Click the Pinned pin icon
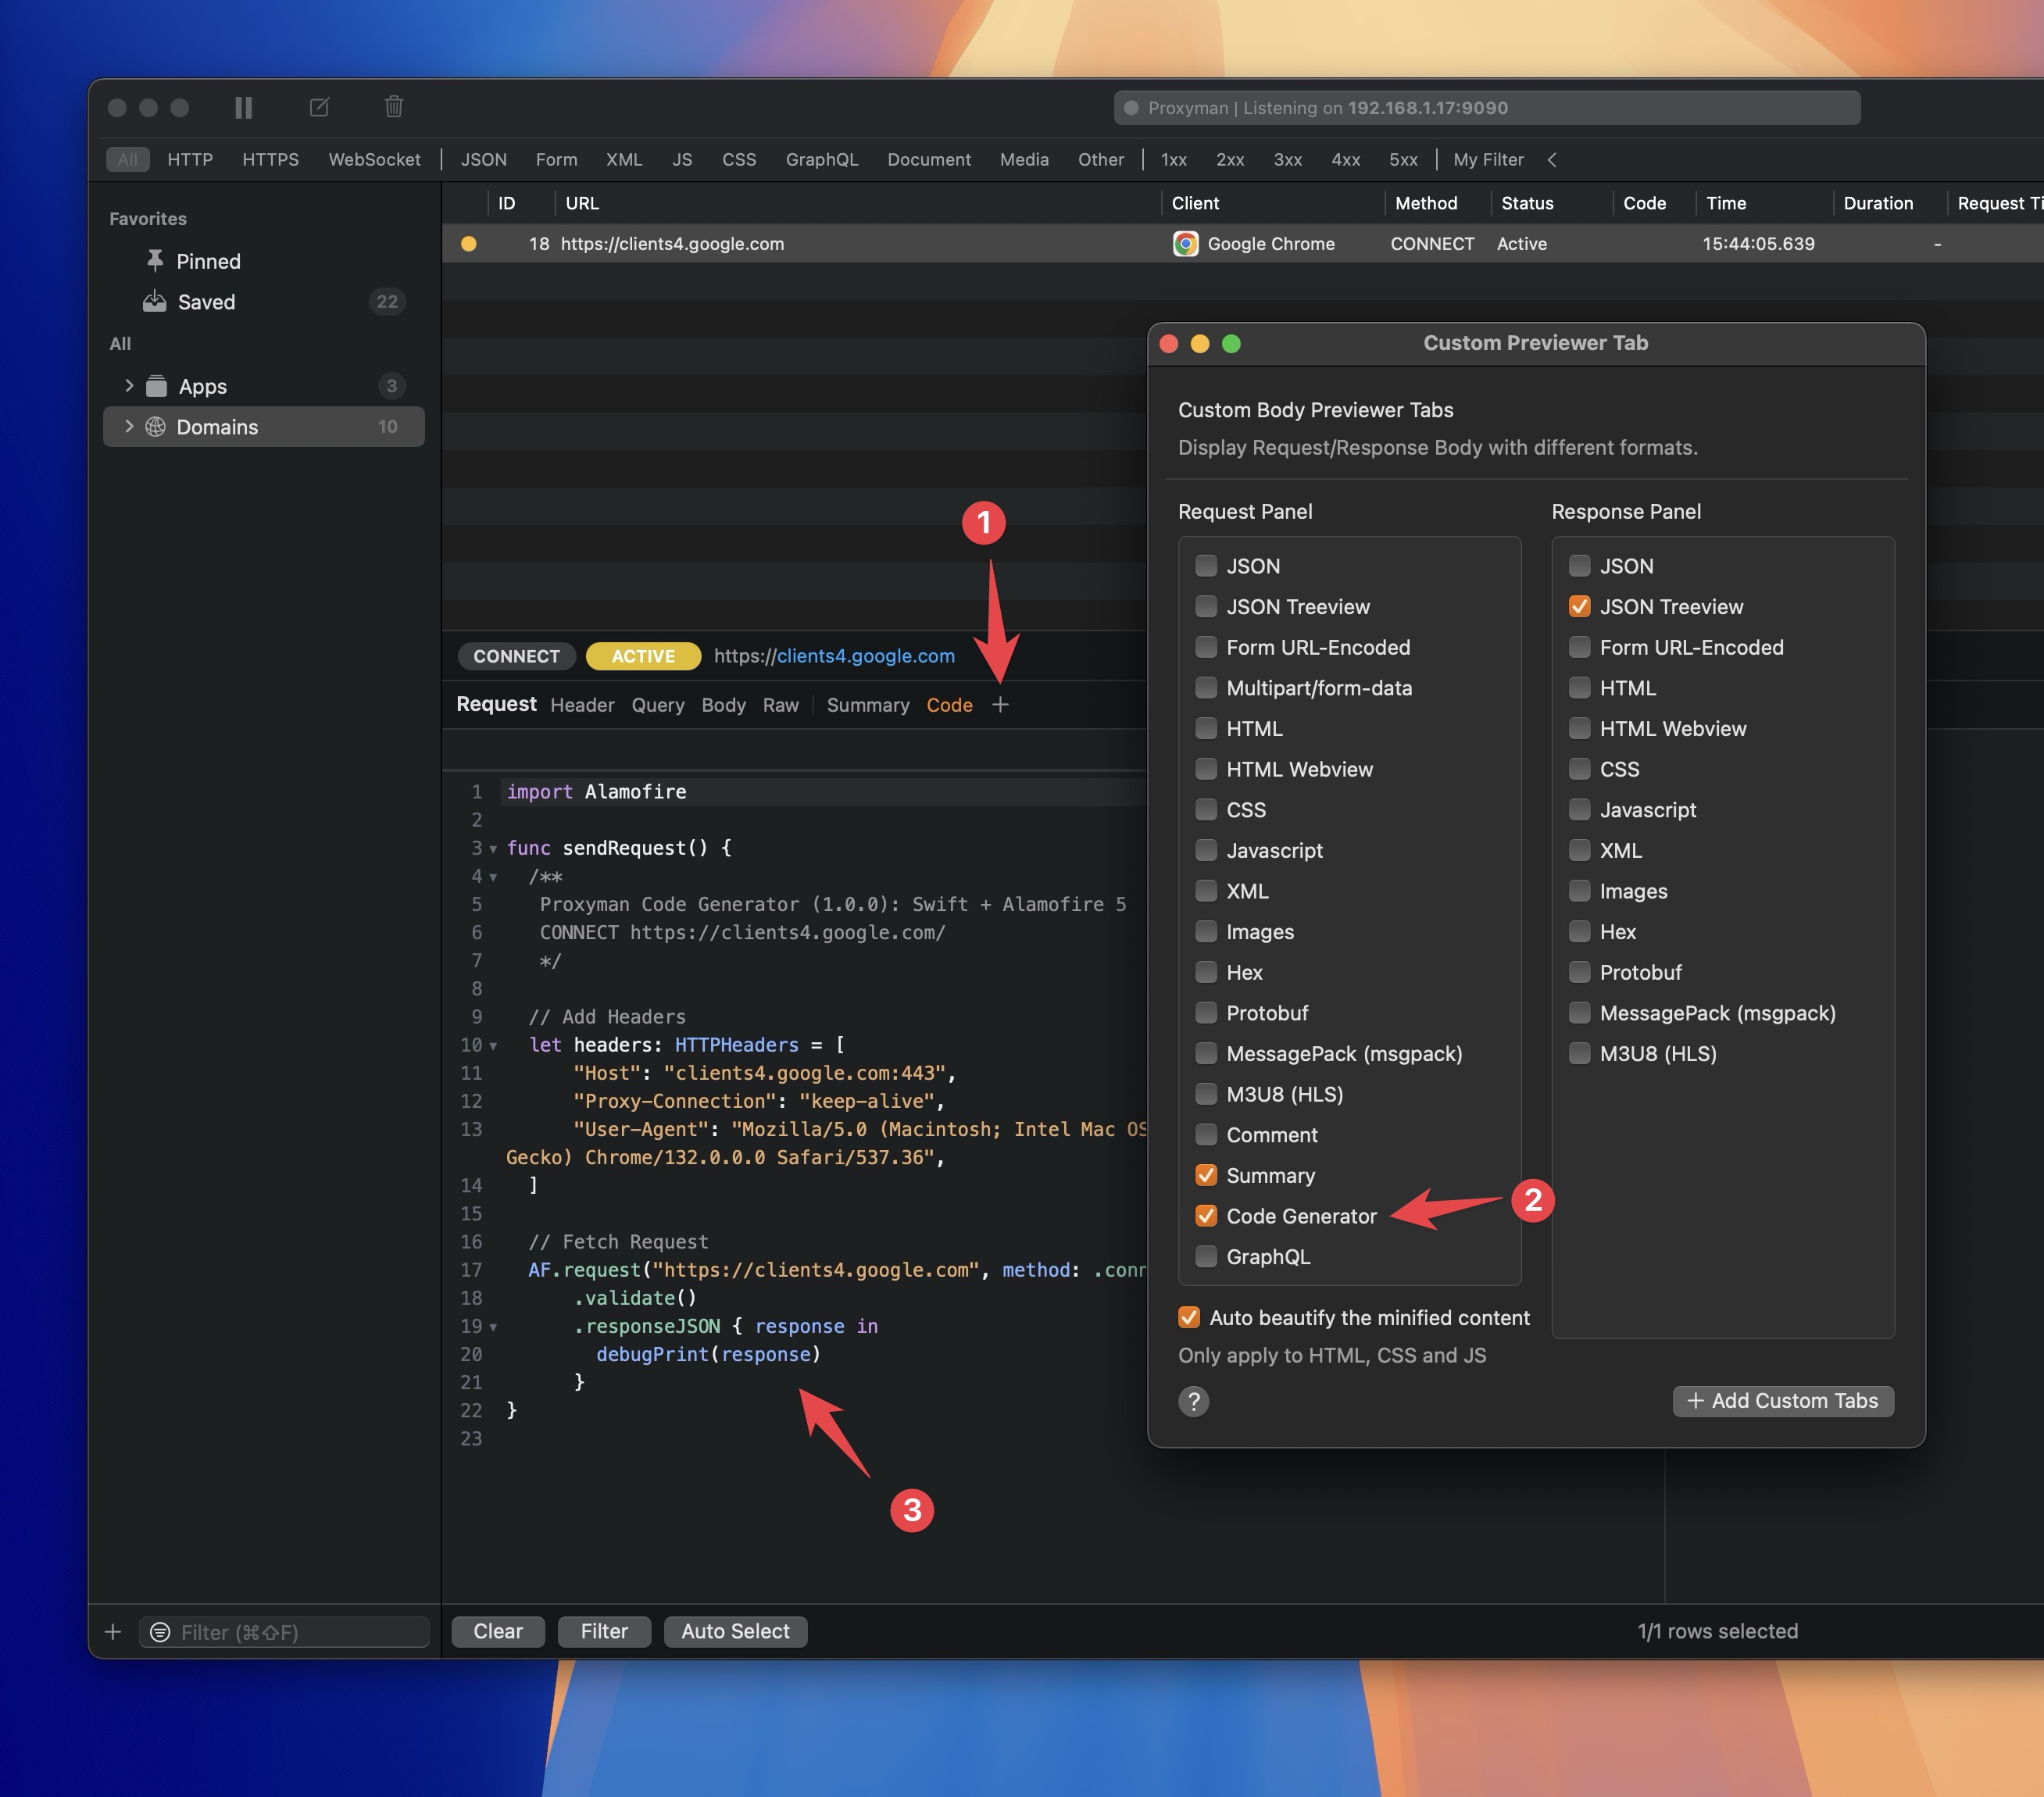 pos(155,261)
